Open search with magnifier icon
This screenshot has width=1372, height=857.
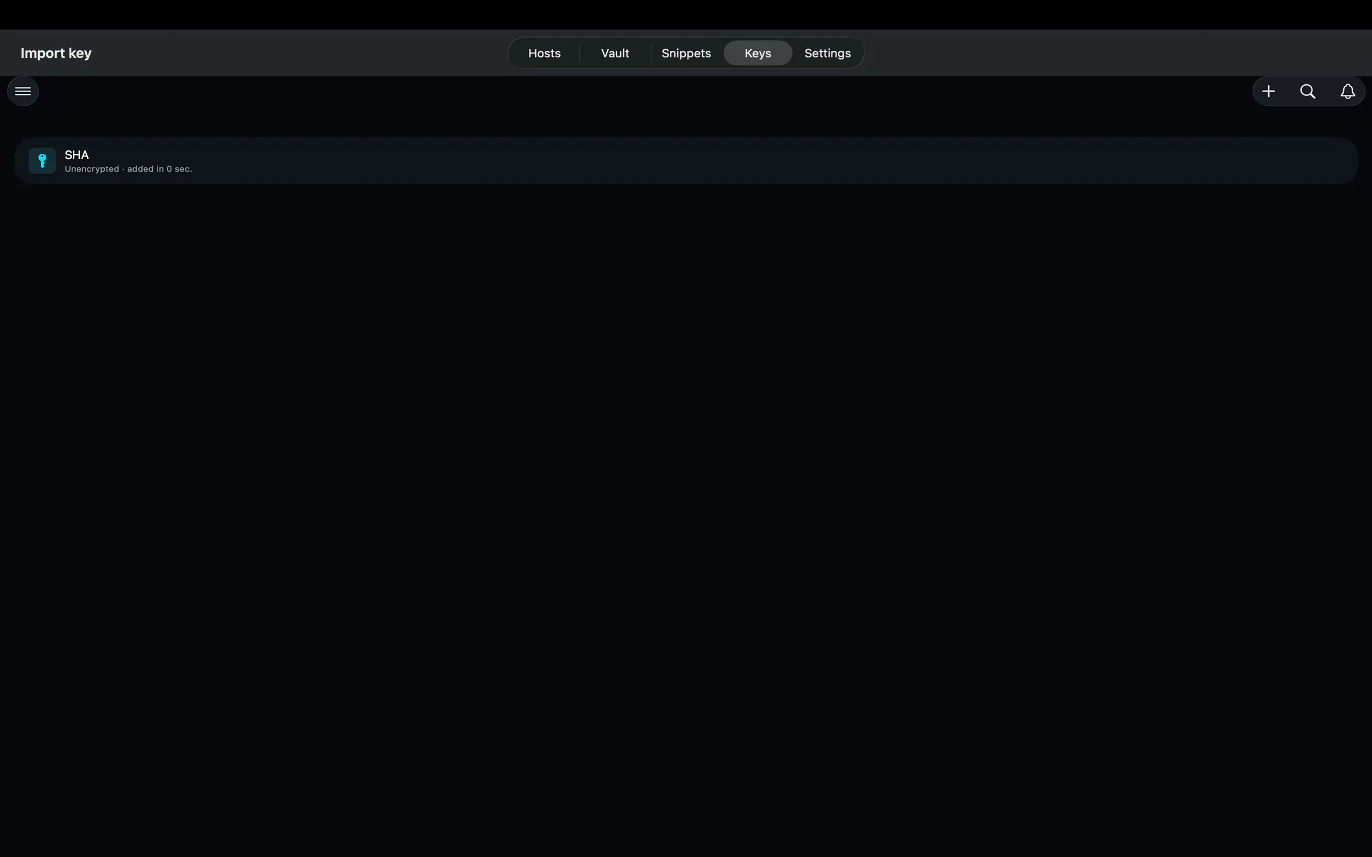pyautogui.click(x=1307, y=91)
